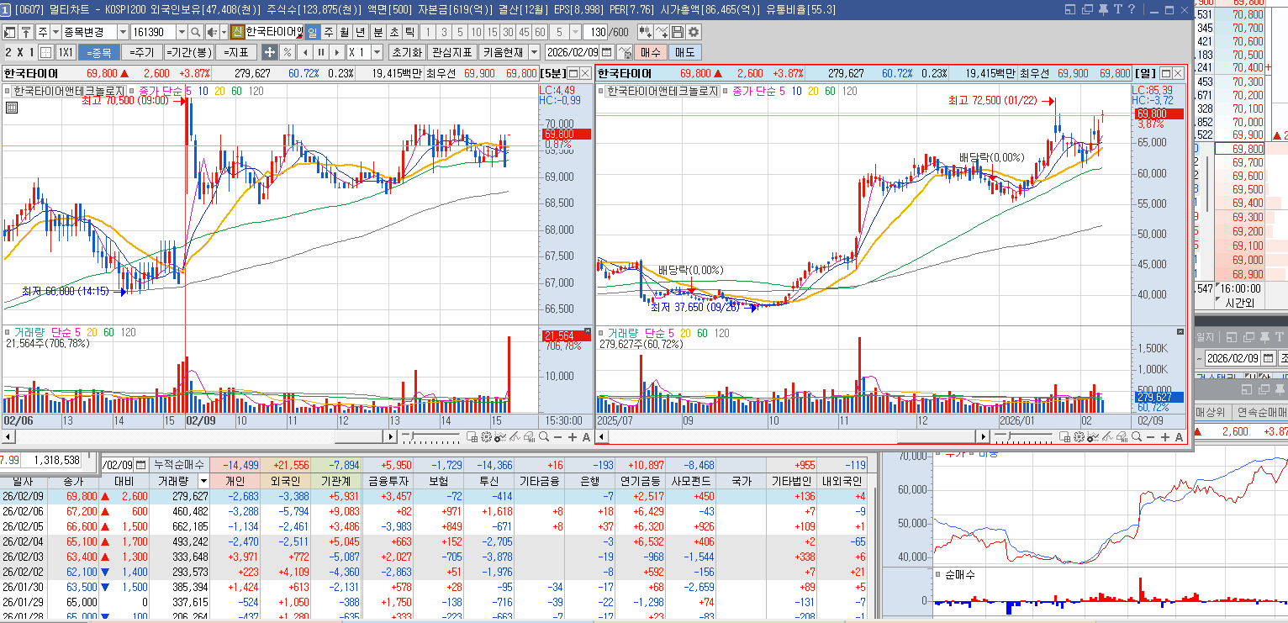The width and height of the screenshot is (1288, 623).
Task: Click the percent (%) scale icon
Action: 288,52
